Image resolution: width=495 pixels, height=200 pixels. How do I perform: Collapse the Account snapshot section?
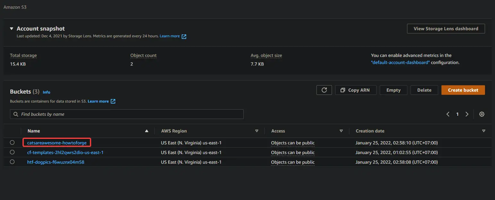click(x=12, y=28)
